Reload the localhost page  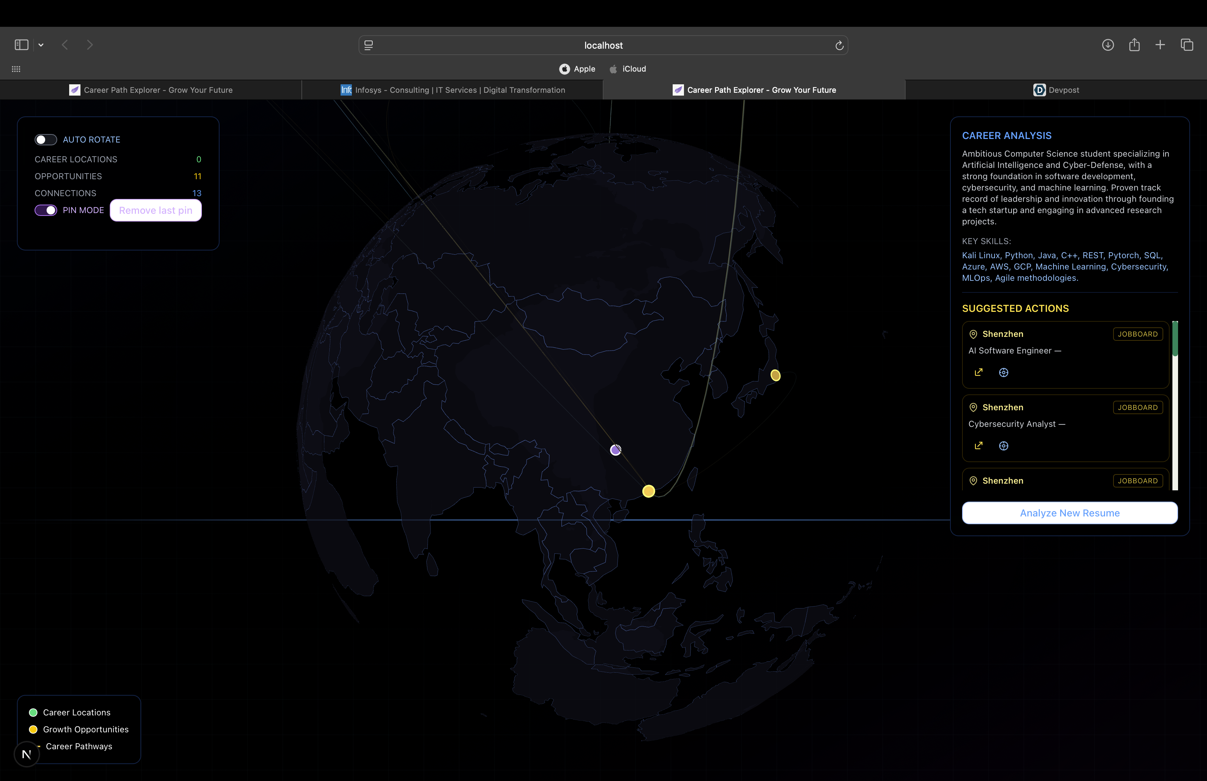pos(839,46)
